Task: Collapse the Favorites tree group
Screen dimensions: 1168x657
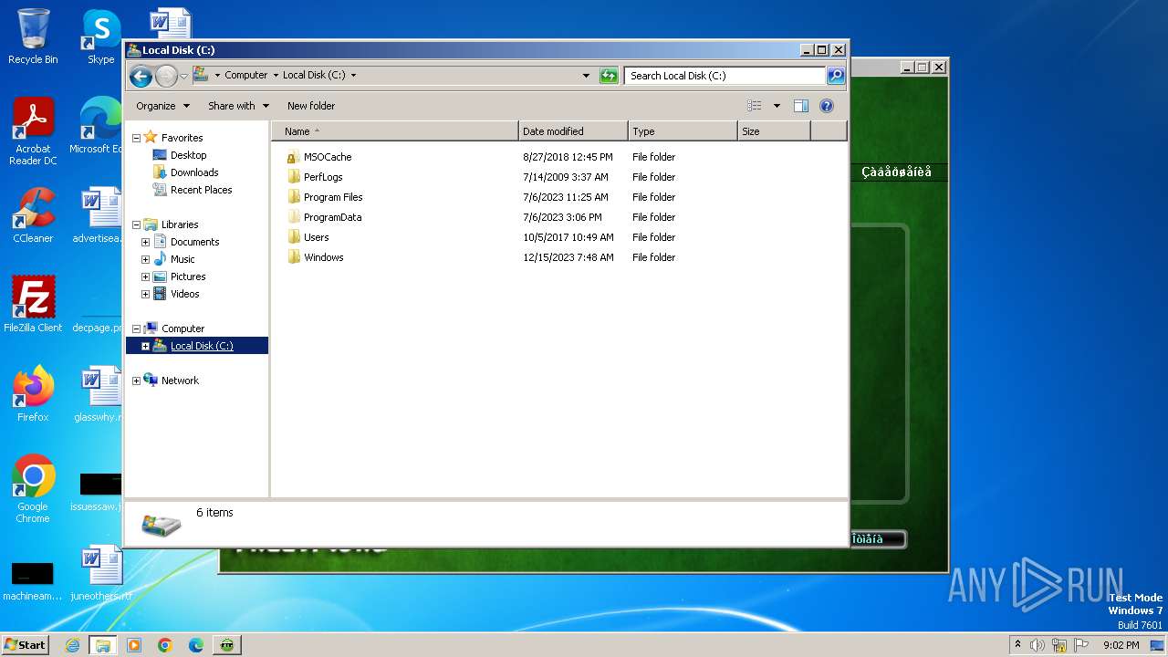Action: (136, 138)
